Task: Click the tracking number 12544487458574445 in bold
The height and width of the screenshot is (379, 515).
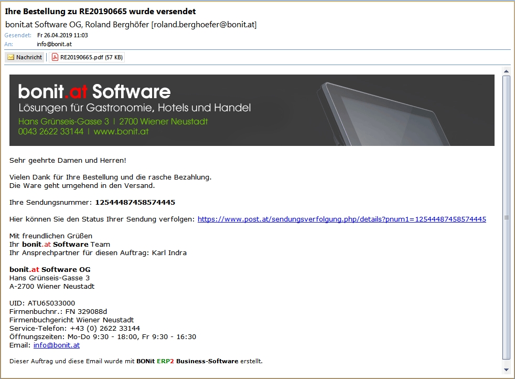Action: point(135,203)
